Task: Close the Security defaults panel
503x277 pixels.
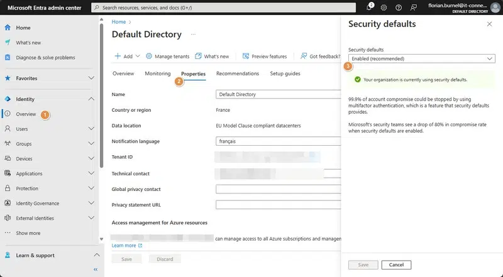Action: [x=490, y=24]
